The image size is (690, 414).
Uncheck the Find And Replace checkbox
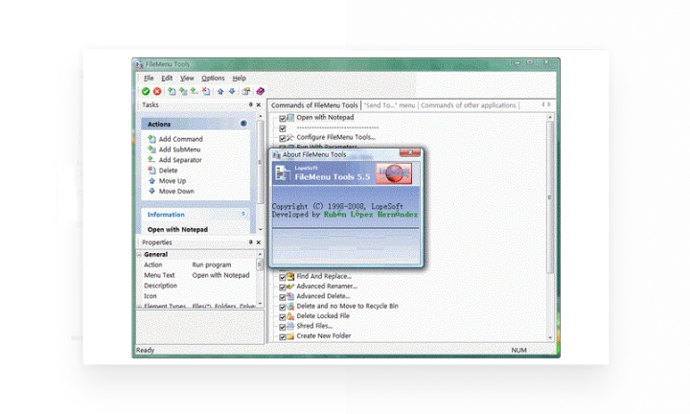pyautogui.click(x=283, y=277)
